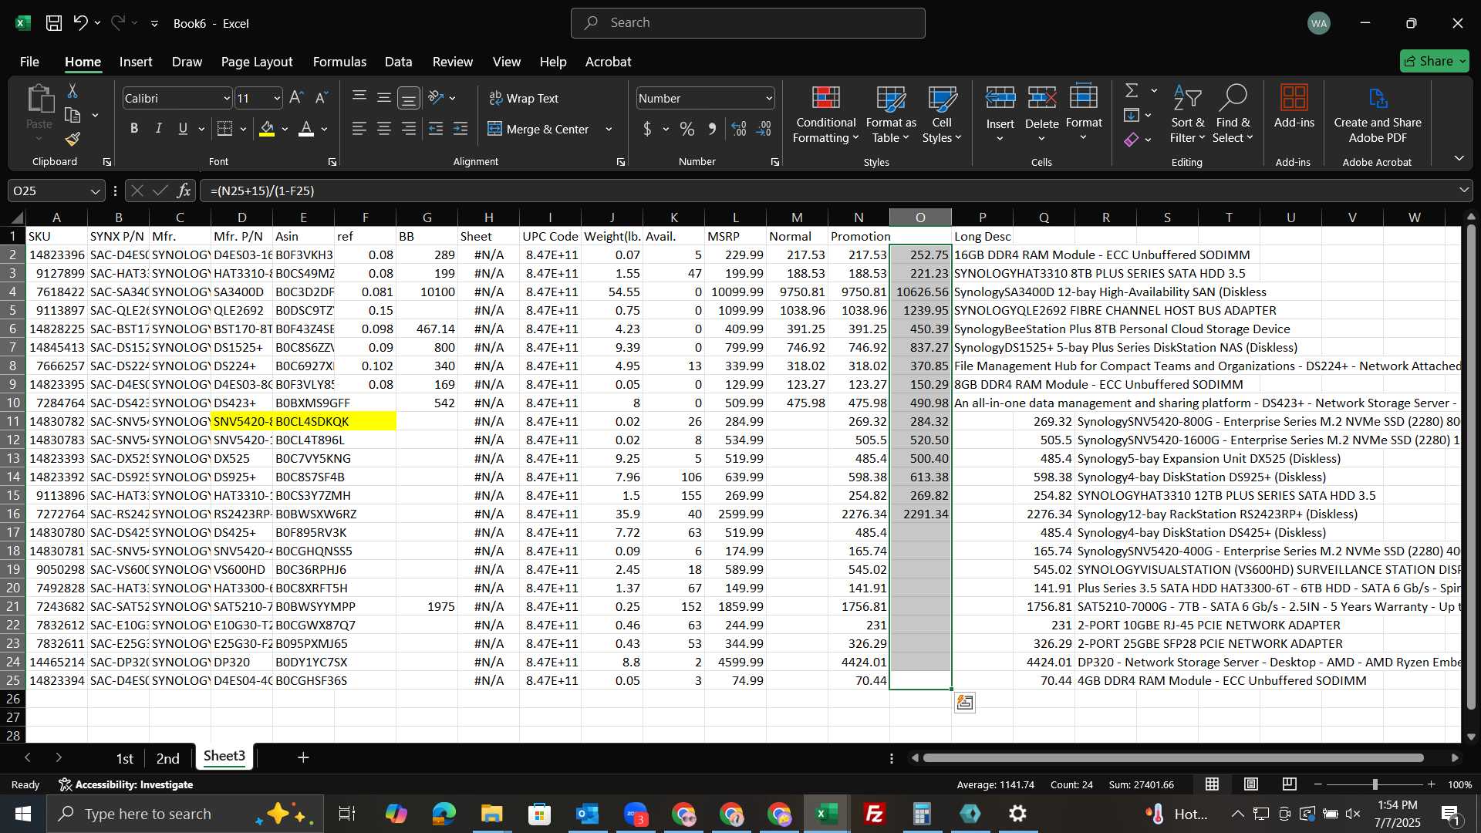Switch to the 1st sheet tab
Image resolution: width=1481 pixels, height=833 pixels.
click(x=124, y=758)
